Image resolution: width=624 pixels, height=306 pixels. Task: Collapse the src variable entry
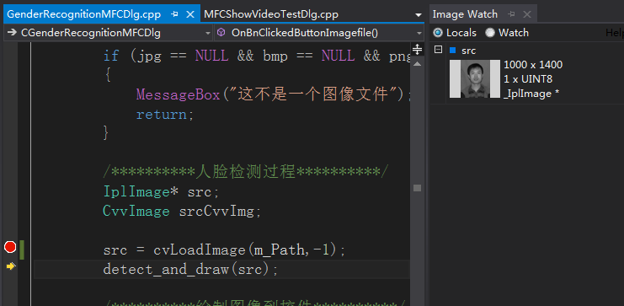pos(438,50)
